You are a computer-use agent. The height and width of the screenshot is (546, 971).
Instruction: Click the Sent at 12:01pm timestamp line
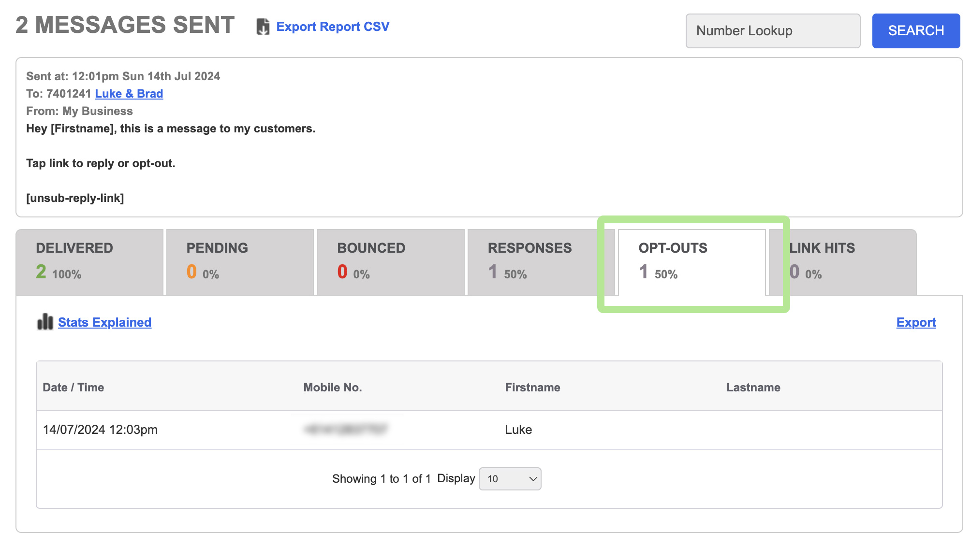(x=123, y=76)
